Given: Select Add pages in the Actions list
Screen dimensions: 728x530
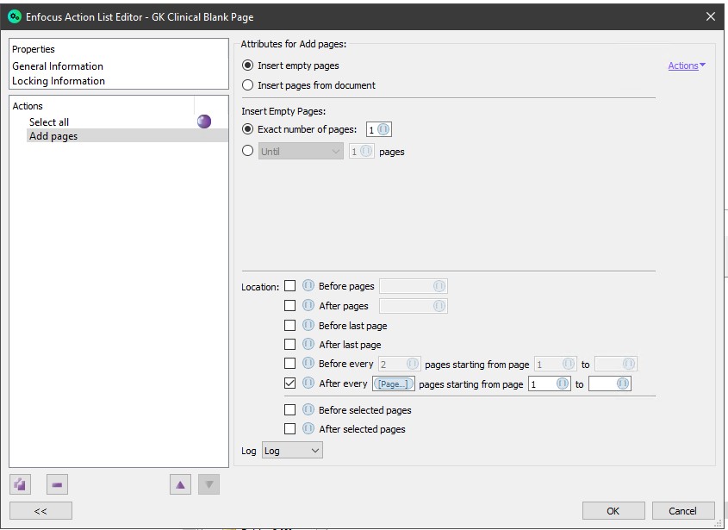Looking at the screenshot, I should (x=53, y=136).
